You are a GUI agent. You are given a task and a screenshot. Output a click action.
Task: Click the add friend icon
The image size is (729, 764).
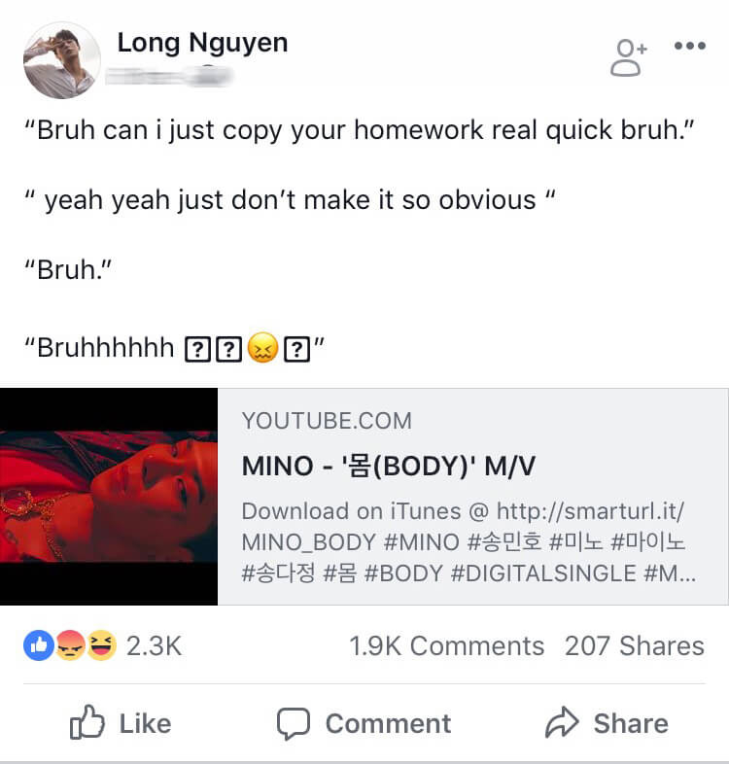628,57
